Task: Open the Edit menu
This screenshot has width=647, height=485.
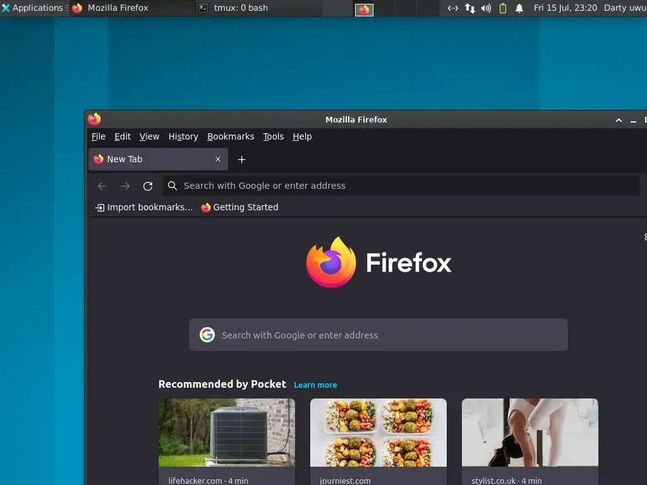Action: click(x=123, y=136)
